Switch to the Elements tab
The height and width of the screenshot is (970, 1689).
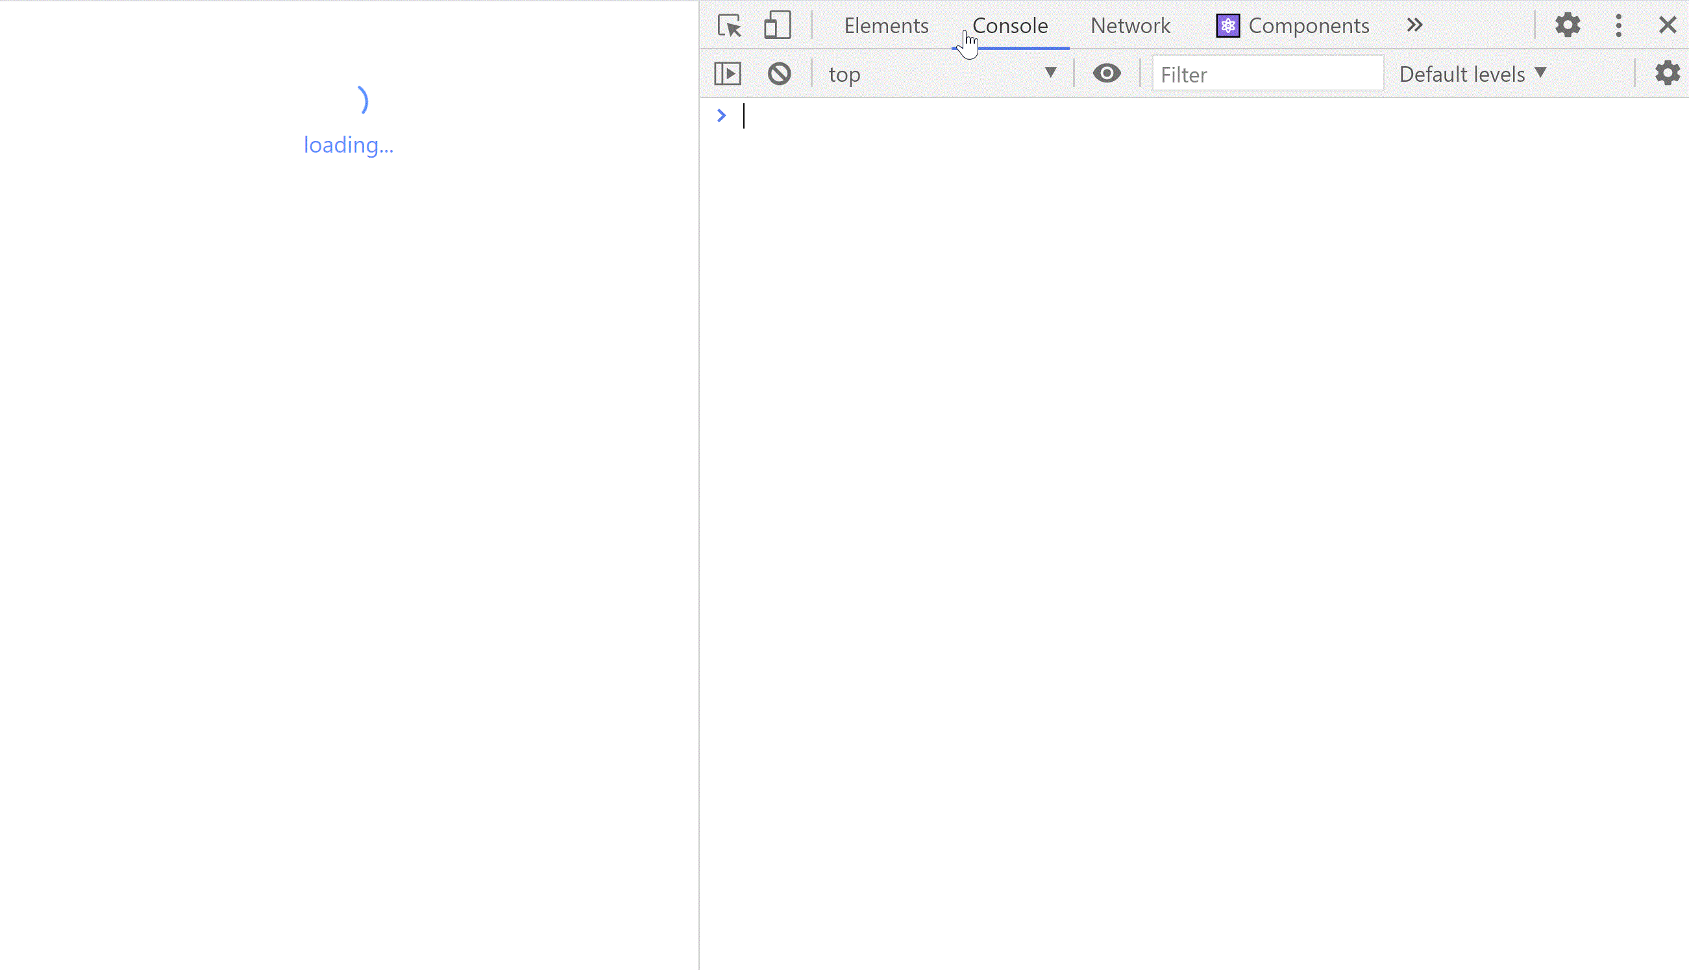pyautogui.click(x=886, y=26)
